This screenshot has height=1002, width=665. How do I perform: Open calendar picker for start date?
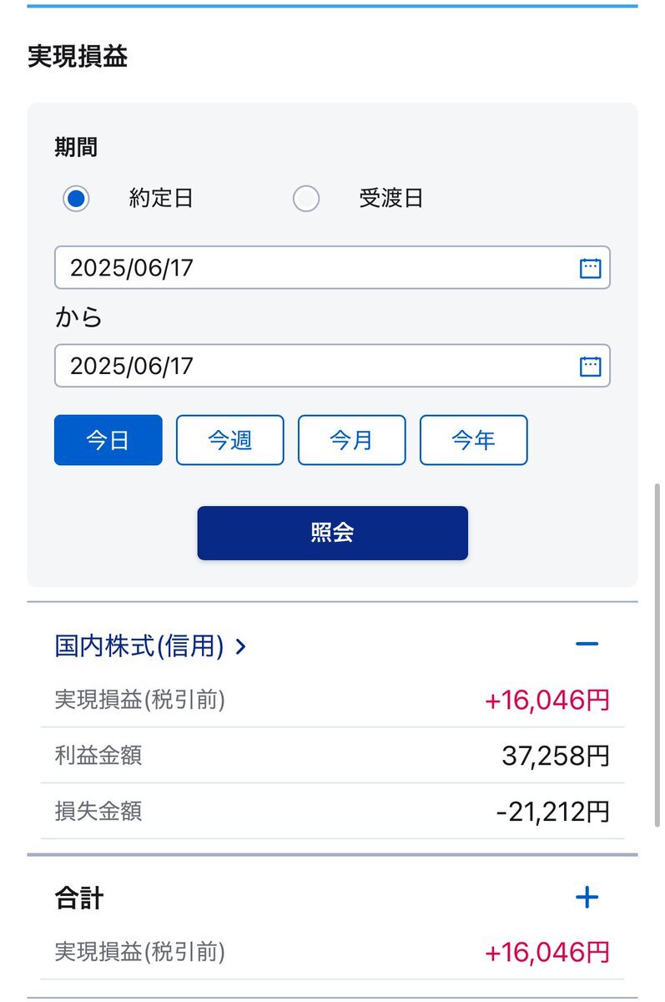(x=590, y=268)
